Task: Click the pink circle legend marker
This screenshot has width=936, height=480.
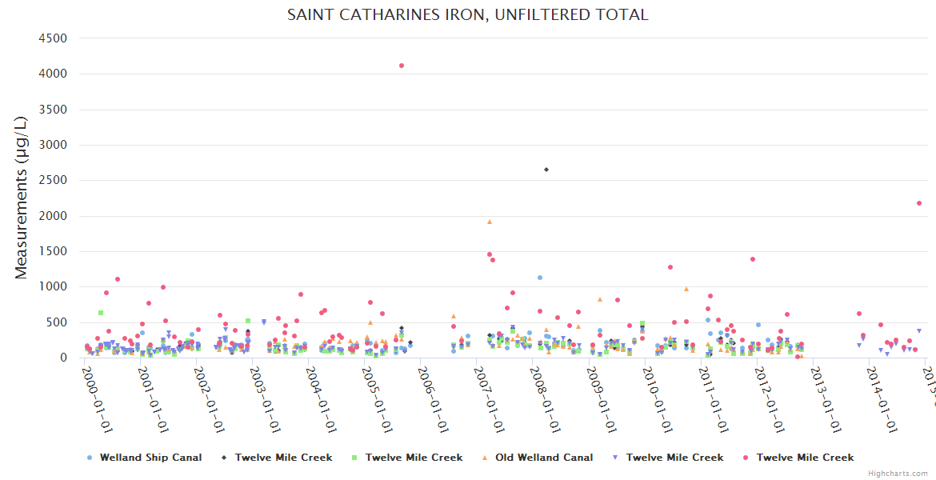Action: click(x=746, y=458)
